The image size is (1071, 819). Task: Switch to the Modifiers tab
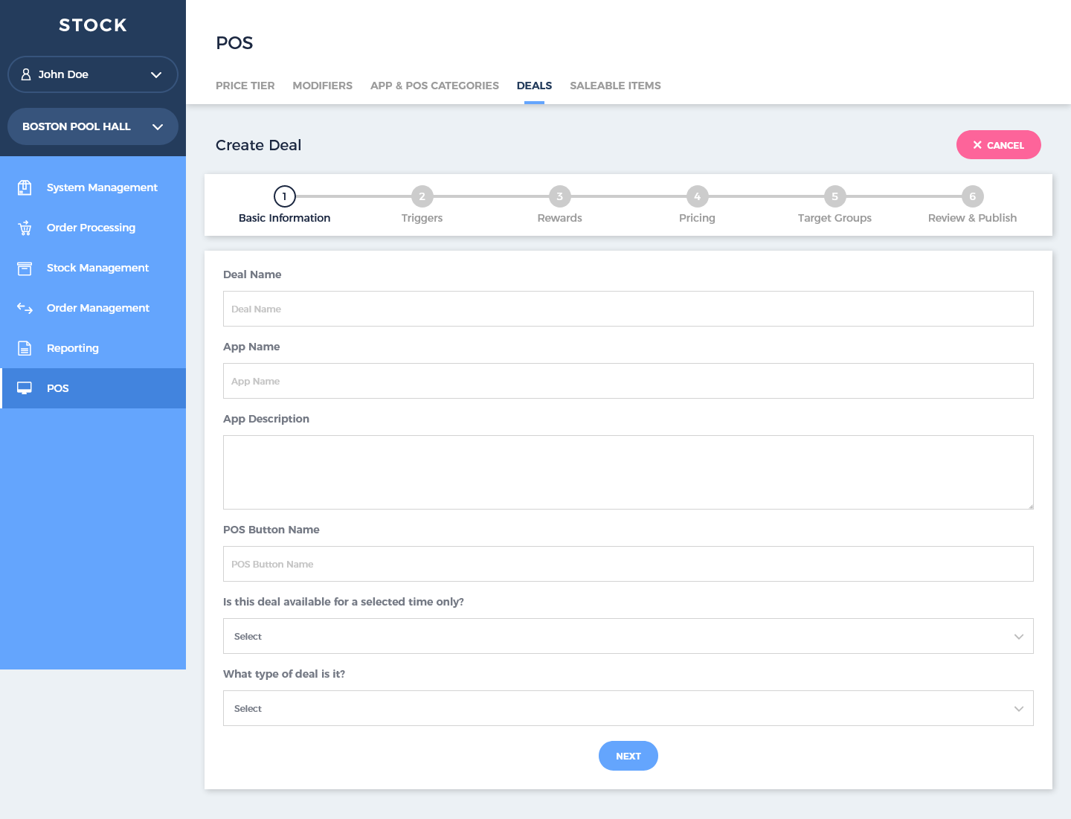pos(322,86)
